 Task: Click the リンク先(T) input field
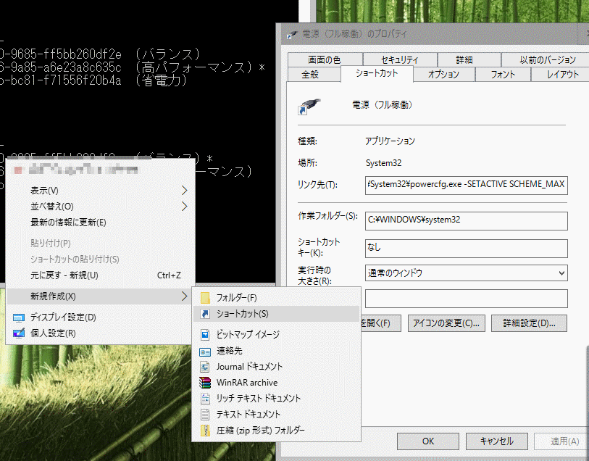click(466, 185)
